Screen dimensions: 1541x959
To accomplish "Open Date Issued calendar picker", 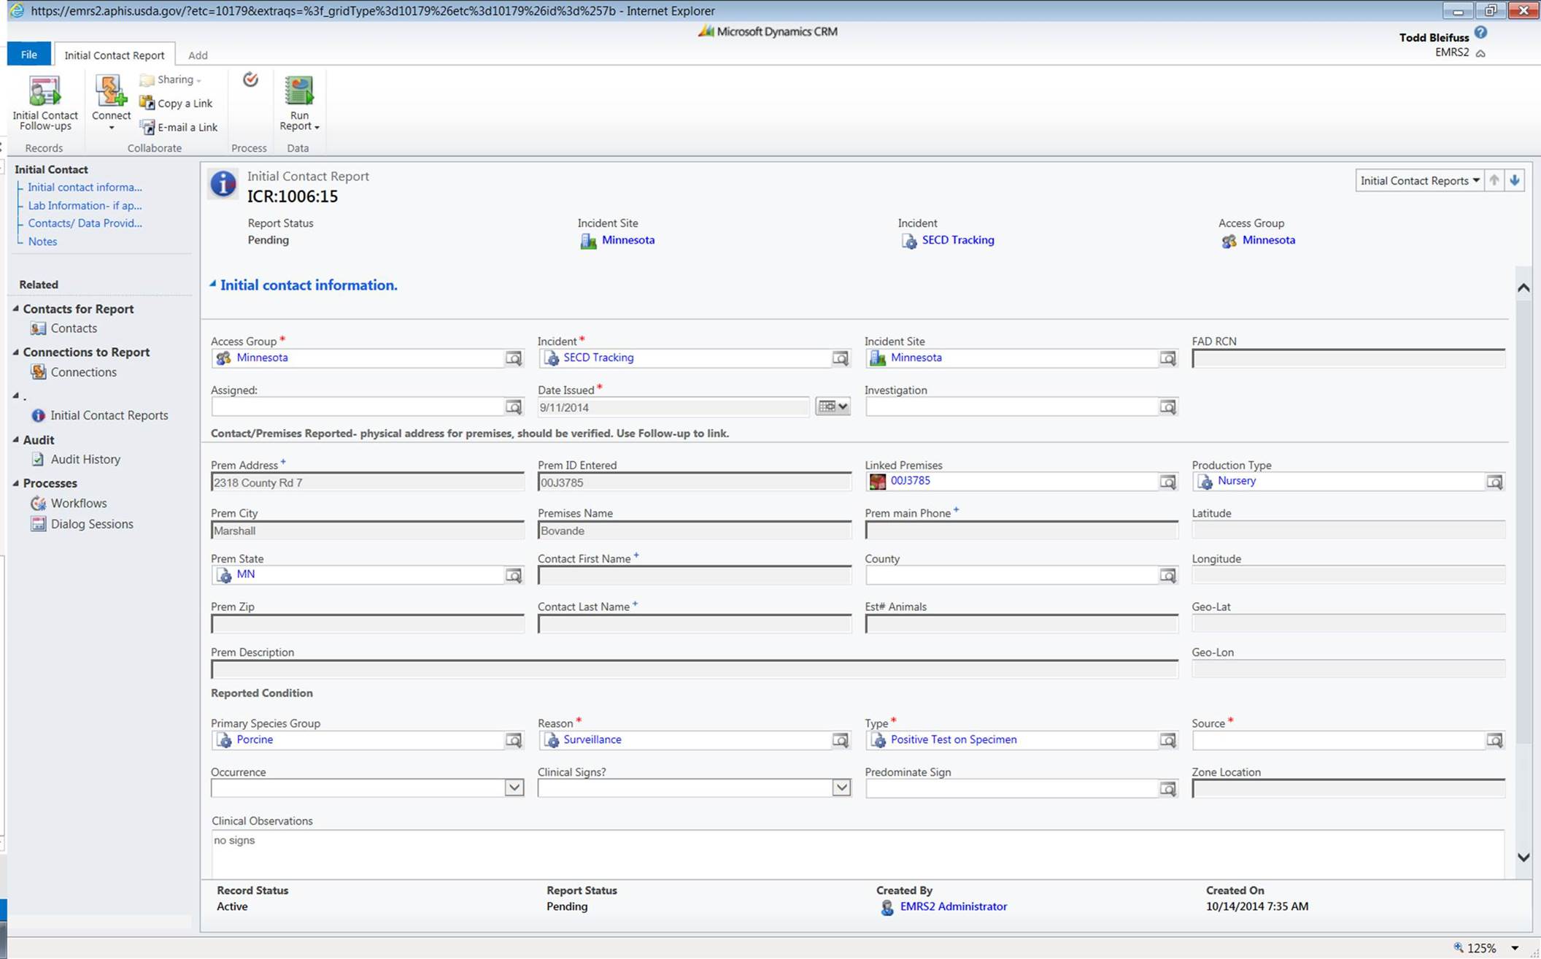I will point(833,407).
